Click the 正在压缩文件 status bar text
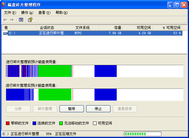Image resolution: width=189 pixels, height=138 pixels. point(65,134)
